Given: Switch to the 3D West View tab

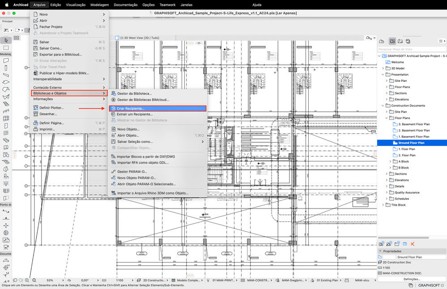Looking at the screenshot, I should click(140, 38).
